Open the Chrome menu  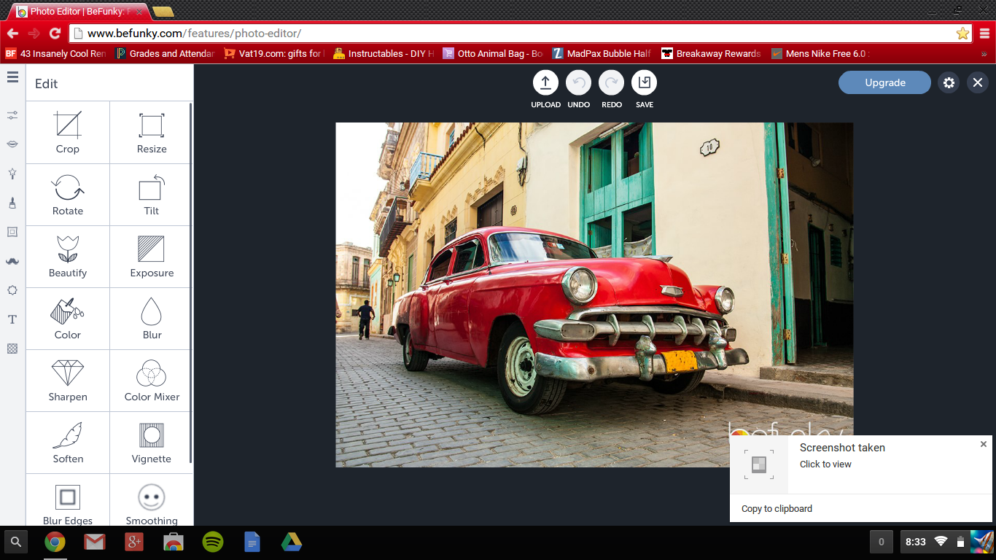[x=984, y=34]
